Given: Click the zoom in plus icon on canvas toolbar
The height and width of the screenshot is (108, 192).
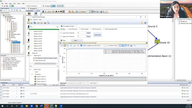Looking at the screenshot, I should coord(56,11).
